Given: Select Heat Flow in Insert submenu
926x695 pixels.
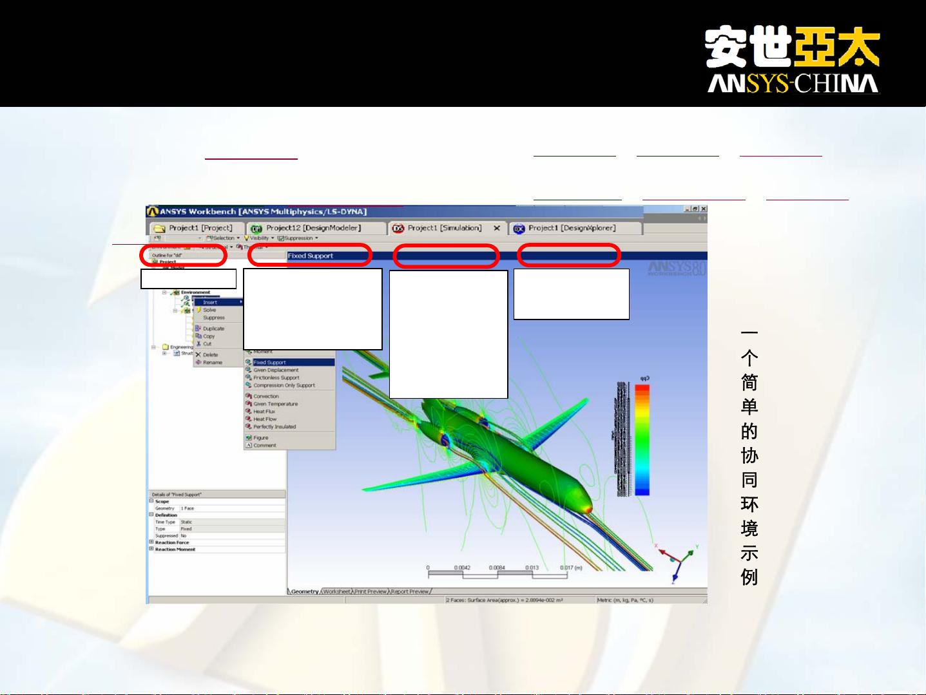Looking at the screenshot, I should (x=289, y=419).
